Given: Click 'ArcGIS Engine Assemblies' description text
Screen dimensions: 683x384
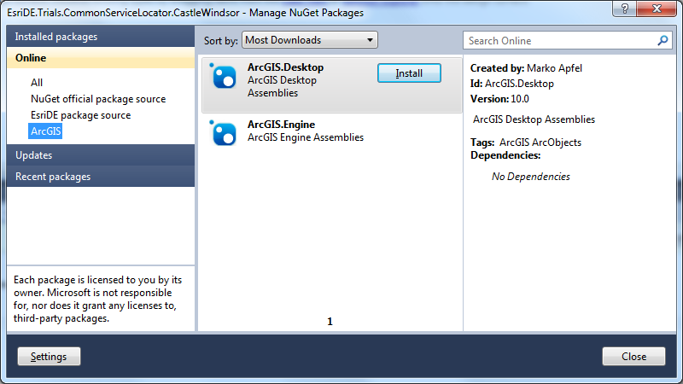Looking at the screenshot, I should point(306,137).
